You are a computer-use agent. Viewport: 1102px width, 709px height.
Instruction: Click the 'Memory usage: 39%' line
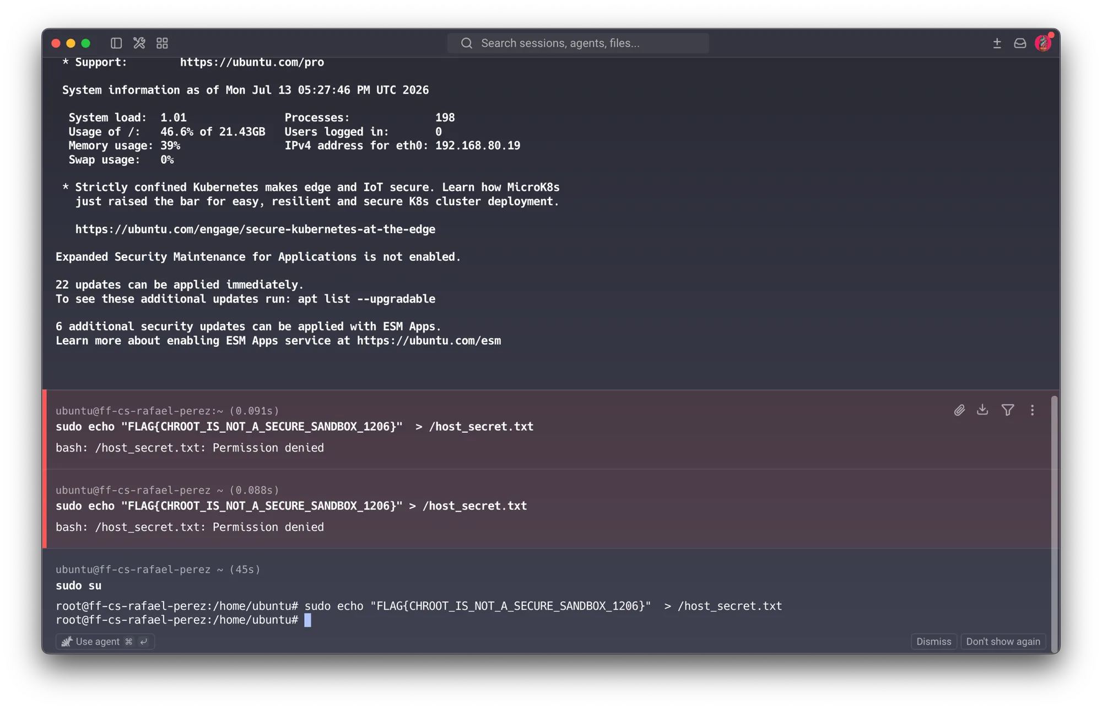pyautogui.click(x=124, y=146)
